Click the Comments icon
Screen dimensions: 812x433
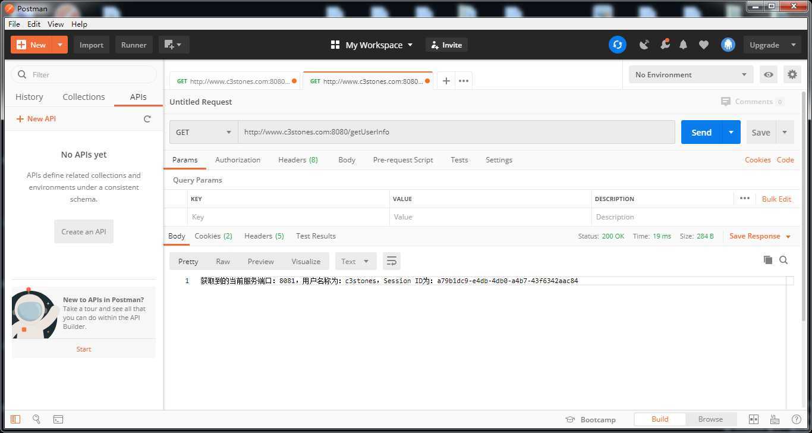(x=725, y=102)
